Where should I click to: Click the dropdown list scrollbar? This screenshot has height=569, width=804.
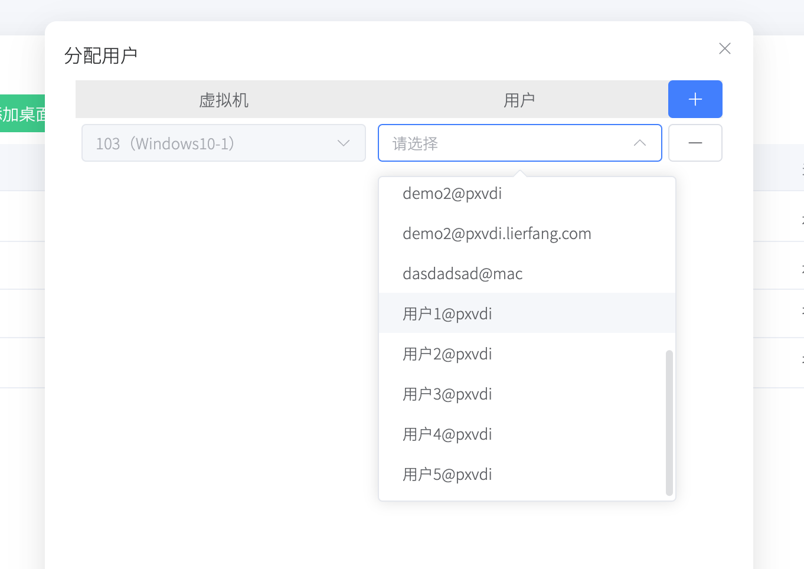(x=669, y=422)
